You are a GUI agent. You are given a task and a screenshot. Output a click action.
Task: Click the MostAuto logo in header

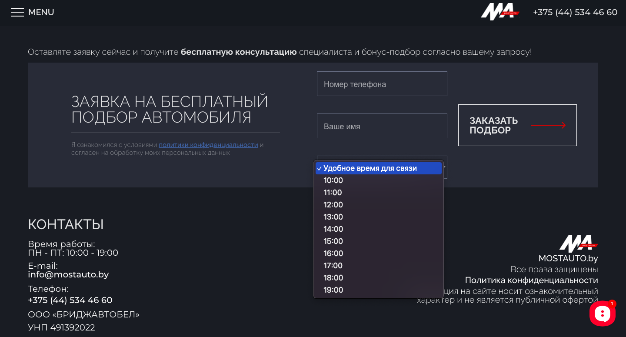pos(499,12)
